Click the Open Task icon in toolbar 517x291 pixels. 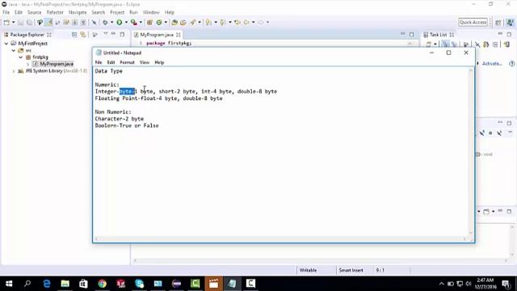click(183, 23)
